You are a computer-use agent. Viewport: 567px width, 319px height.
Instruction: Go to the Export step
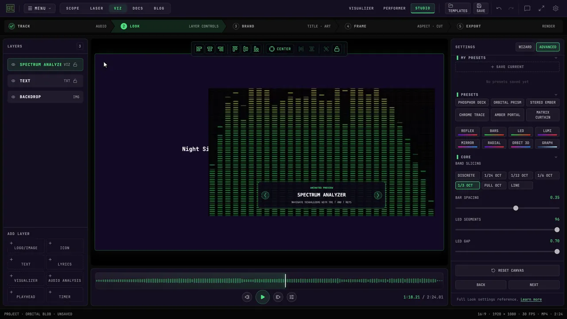click(x=506, y=26)
